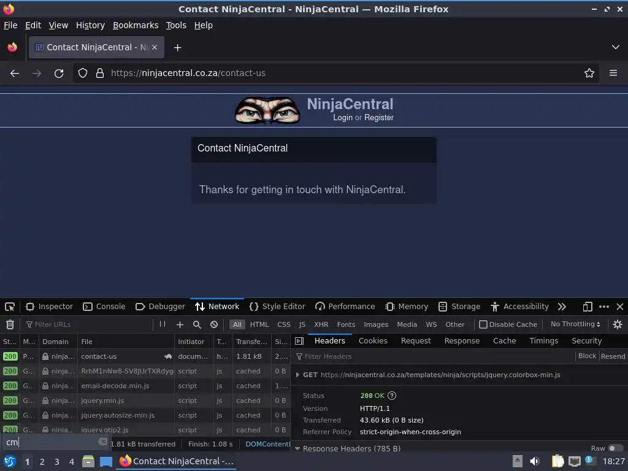Switch to the Console panel

(x=104, y=307)
